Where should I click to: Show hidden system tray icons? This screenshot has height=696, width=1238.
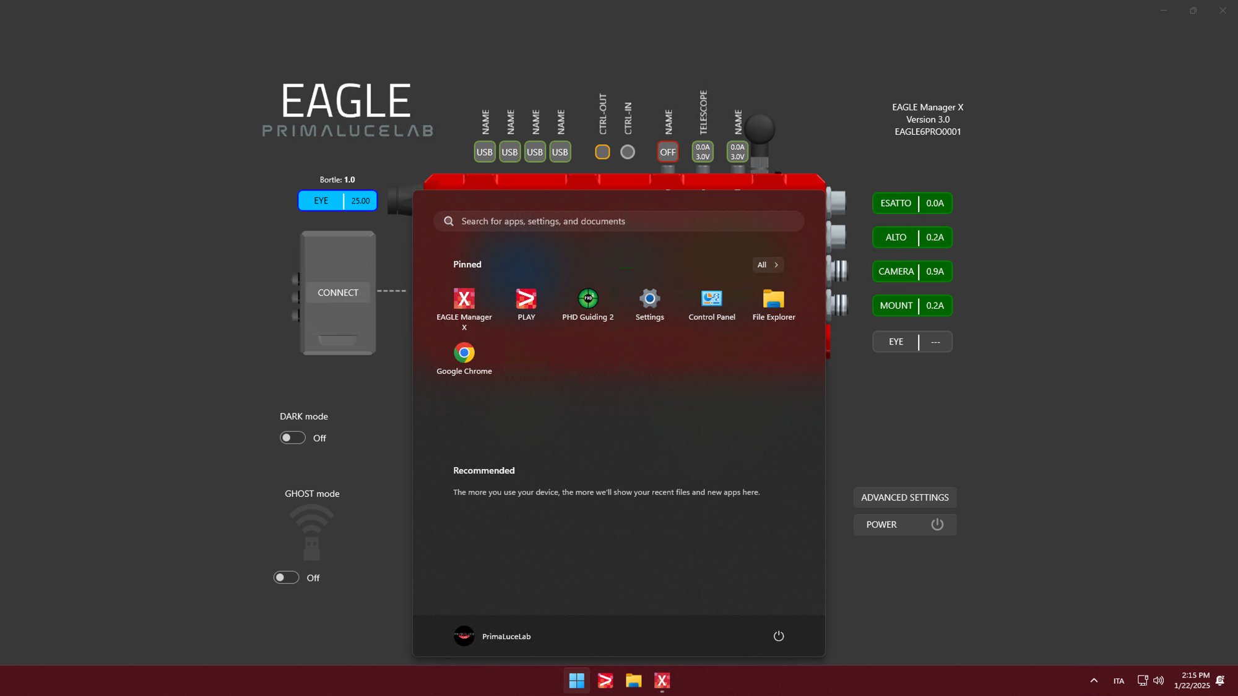click(x=1093, y=681)
